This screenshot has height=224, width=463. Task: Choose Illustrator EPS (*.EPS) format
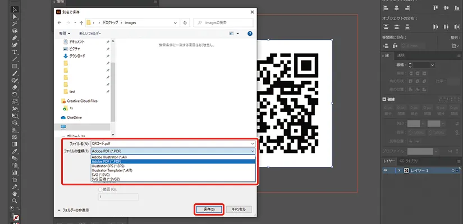(173, 166)
